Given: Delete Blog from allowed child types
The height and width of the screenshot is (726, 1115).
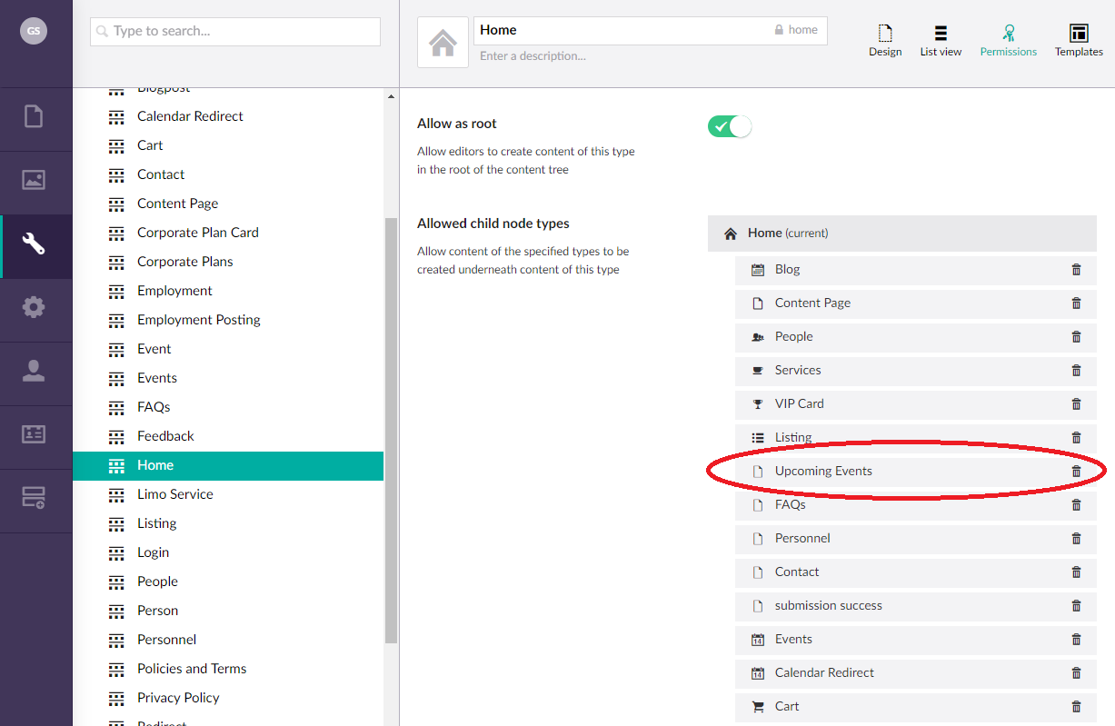Looking at the screenshot, I should (1076, 270).
